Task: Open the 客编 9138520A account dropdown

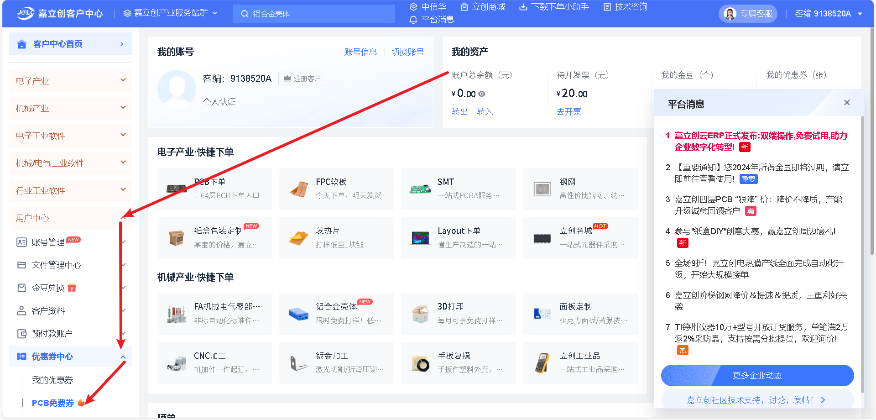Action: [x=829, y=14]
